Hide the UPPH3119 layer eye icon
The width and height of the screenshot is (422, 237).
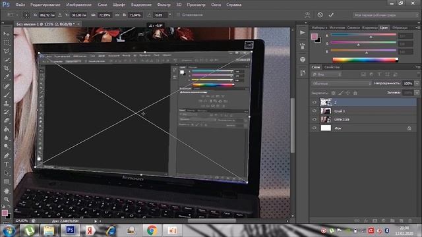(314, 119)
